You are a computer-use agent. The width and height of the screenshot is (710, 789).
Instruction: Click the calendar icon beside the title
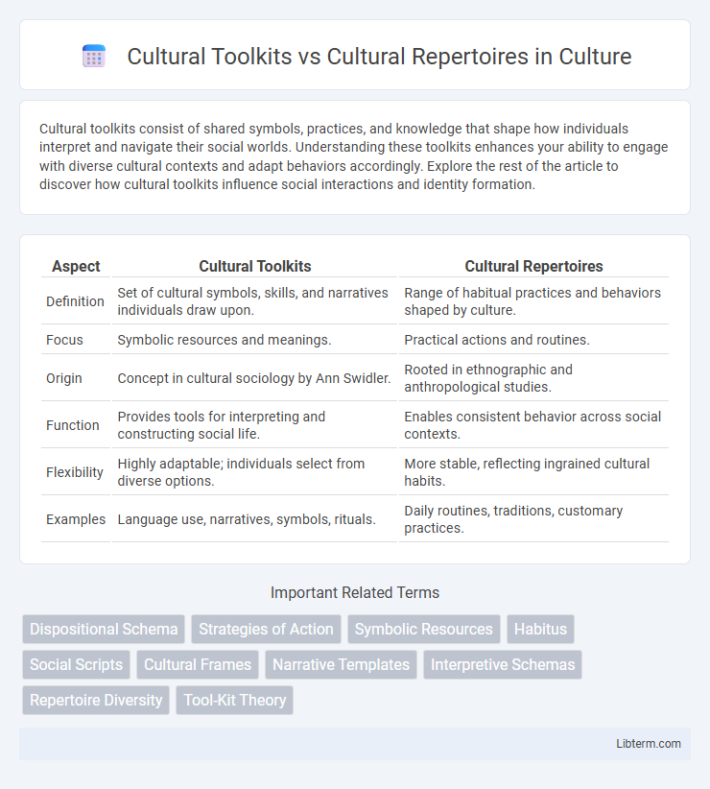(x=93, y=56)
